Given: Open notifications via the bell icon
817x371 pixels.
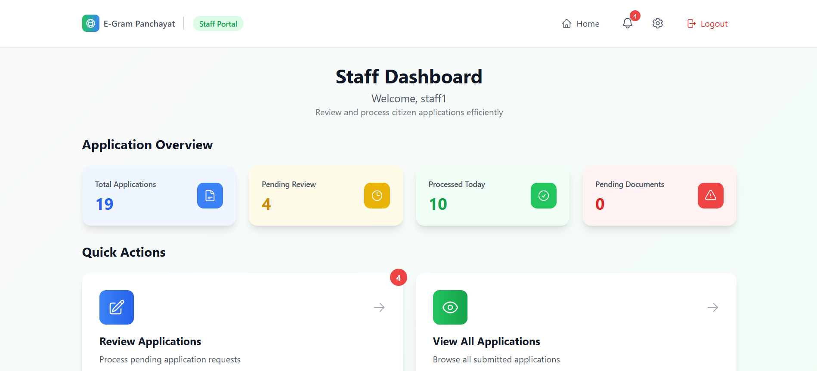Looking at the screenshot, I should (x=628, y=23).
